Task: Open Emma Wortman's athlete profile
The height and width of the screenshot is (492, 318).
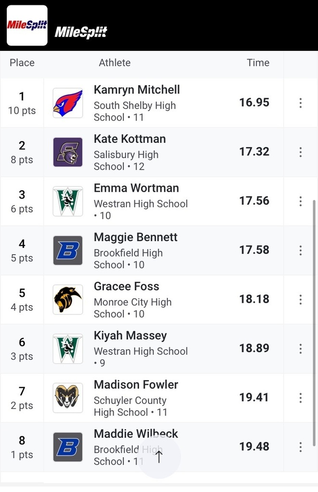Action: point(136,188)
